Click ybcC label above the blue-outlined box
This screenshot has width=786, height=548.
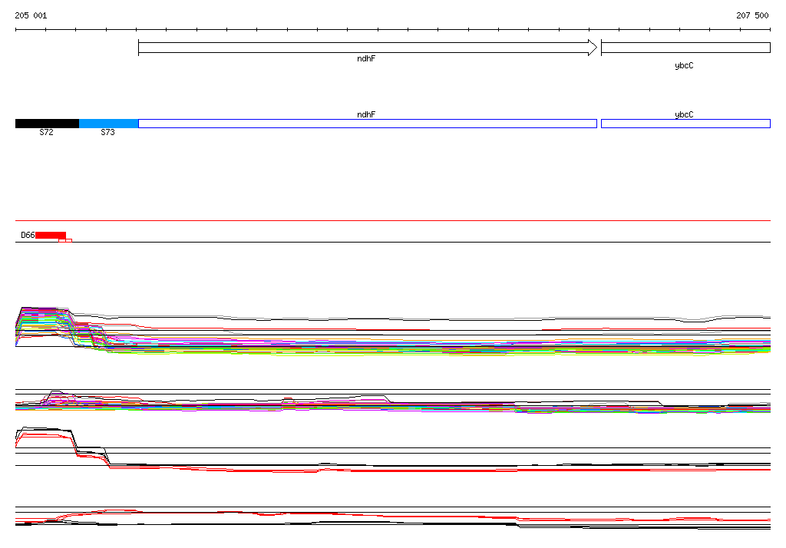684,114
